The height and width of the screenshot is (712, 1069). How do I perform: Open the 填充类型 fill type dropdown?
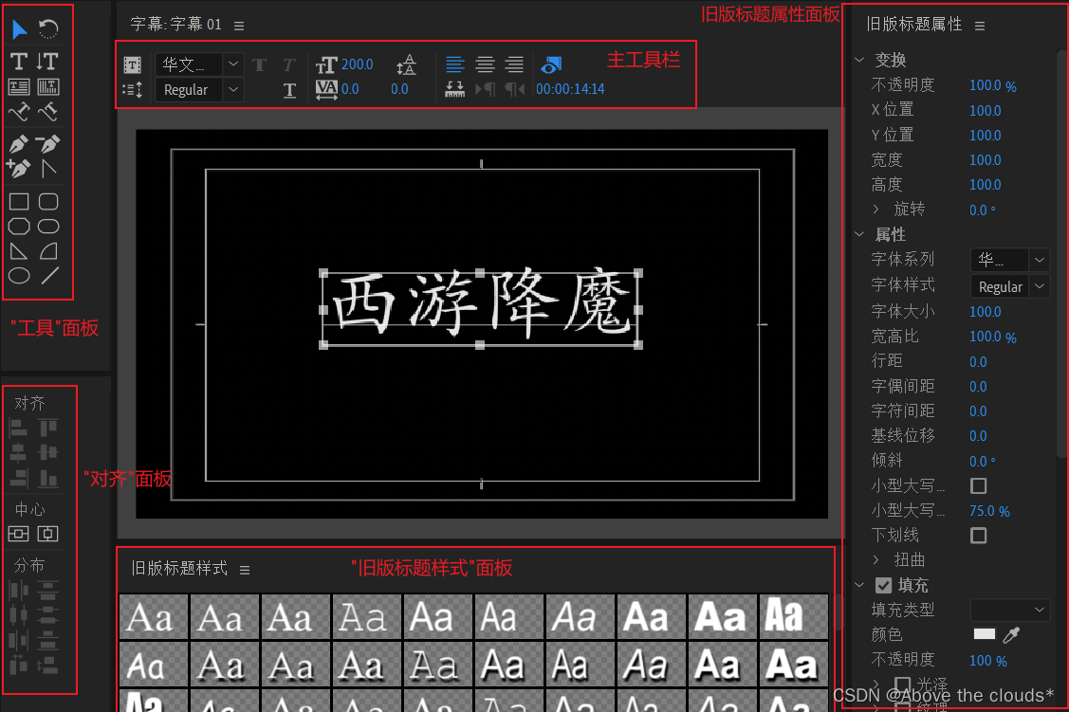point(1009,610)
